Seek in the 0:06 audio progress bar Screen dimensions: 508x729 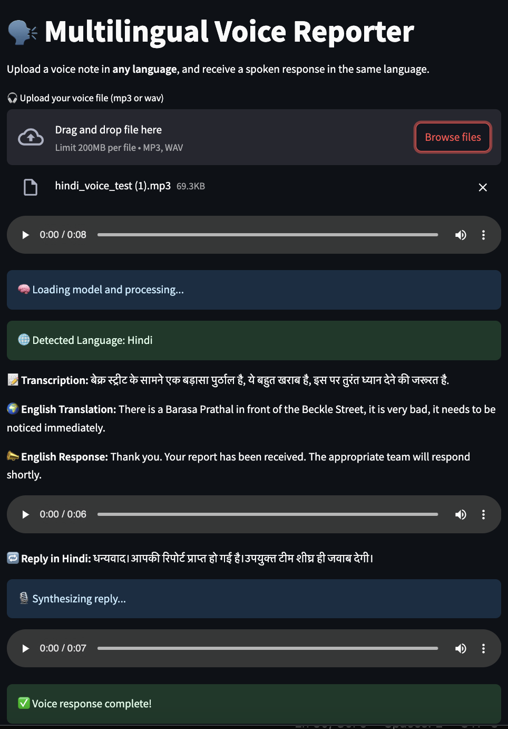point(268,514)
